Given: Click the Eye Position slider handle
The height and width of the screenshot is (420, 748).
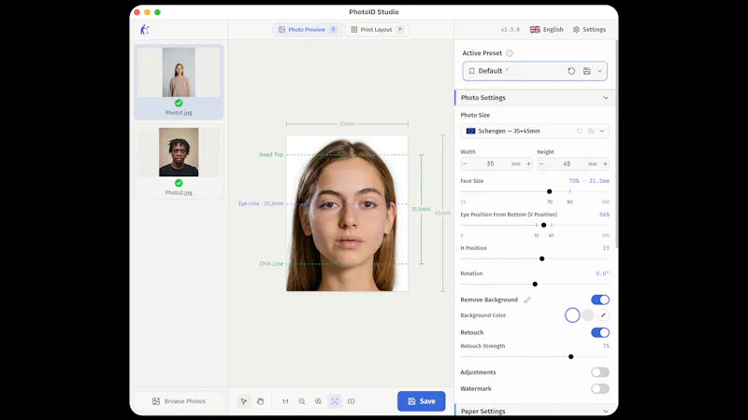Looking at the screenshot, I should click(x=544, y=225).
